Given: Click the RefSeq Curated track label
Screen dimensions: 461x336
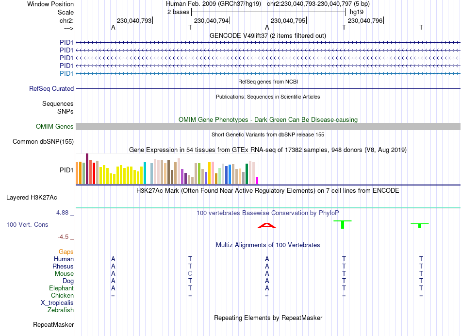Looking at the screenshot, I should point(51,88).
